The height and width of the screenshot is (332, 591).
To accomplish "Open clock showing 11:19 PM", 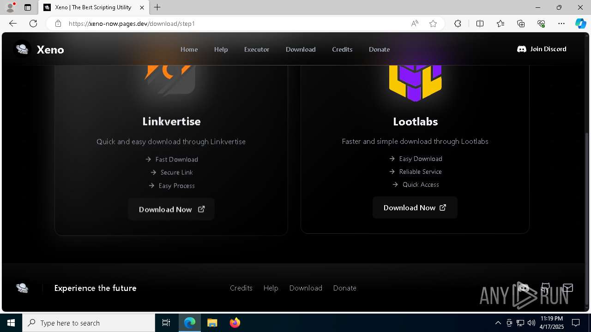I will click(551, 323).
